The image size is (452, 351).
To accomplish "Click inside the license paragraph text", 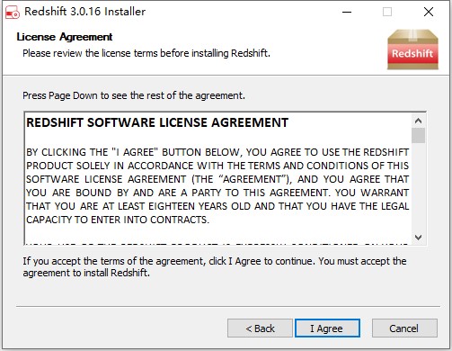I will [x=217, y=185].
